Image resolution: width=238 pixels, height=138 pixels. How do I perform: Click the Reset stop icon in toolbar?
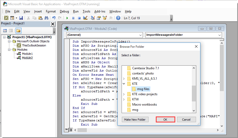[79, 18]
